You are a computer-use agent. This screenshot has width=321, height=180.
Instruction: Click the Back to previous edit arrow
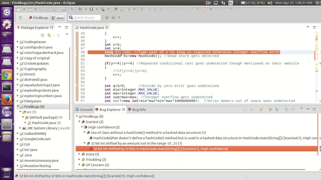coord(199,9)
